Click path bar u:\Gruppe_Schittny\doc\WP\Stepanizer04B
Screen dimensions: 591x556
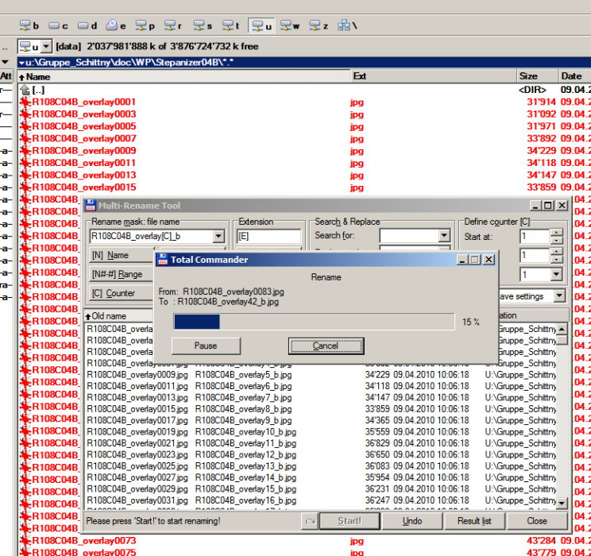[305, 63]
